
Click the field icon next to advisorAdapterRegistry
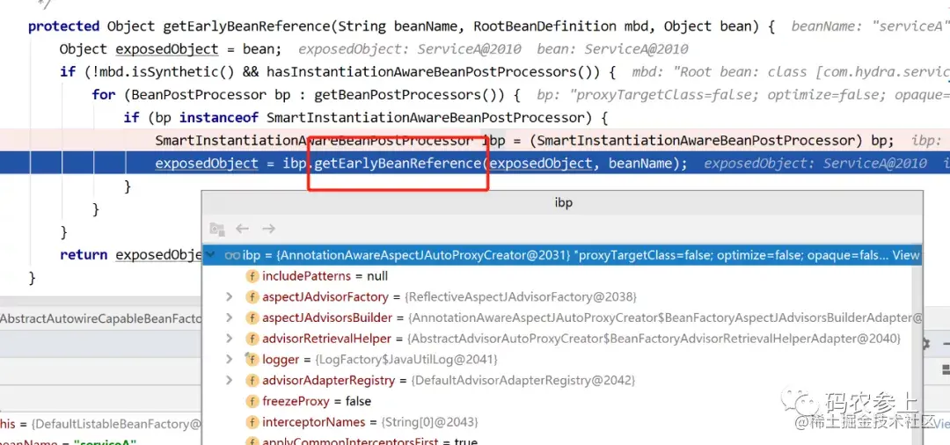(252, 381)
